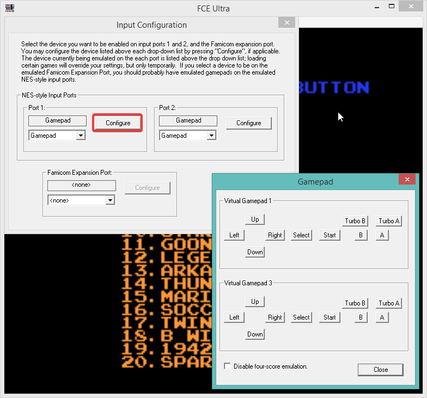Map the Down button for Virtual Gamepad 3

pos(255,334)
